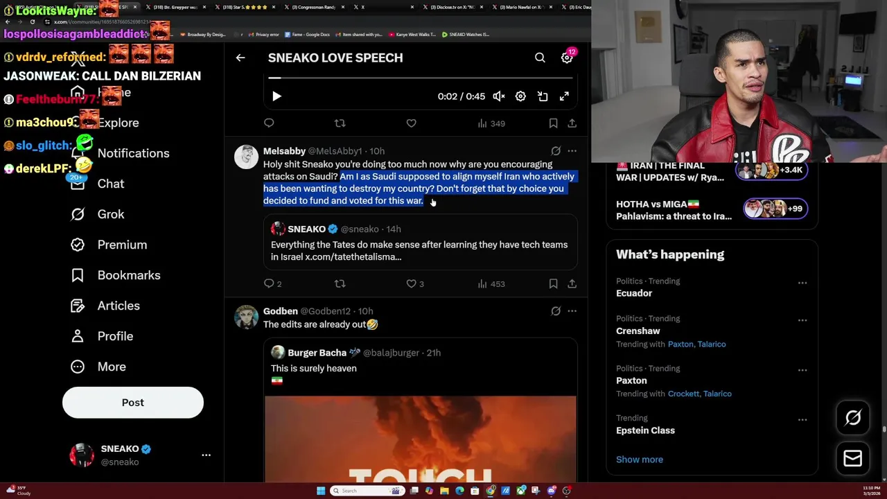Open the floating Grok button
The width and height of the screenshot is (887, 499).
(853, 417)
